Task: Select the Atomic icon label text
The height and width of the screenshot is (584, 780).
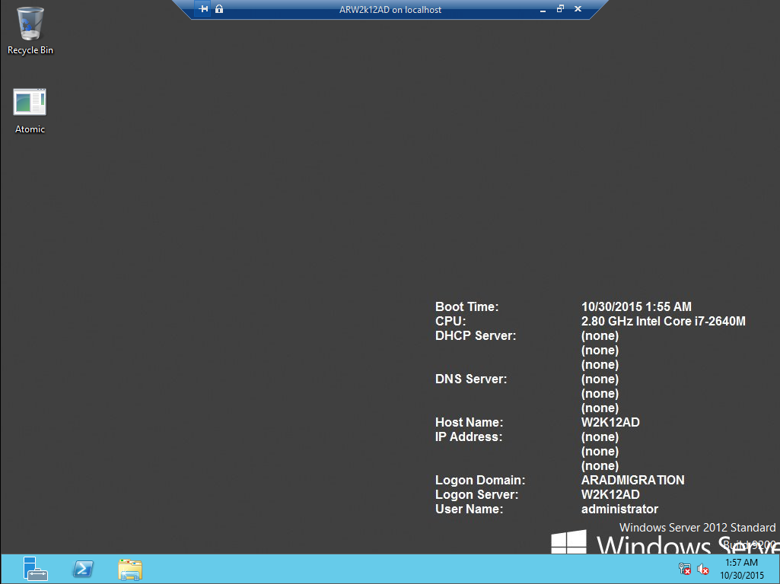Action: click(x=30, y=129)
